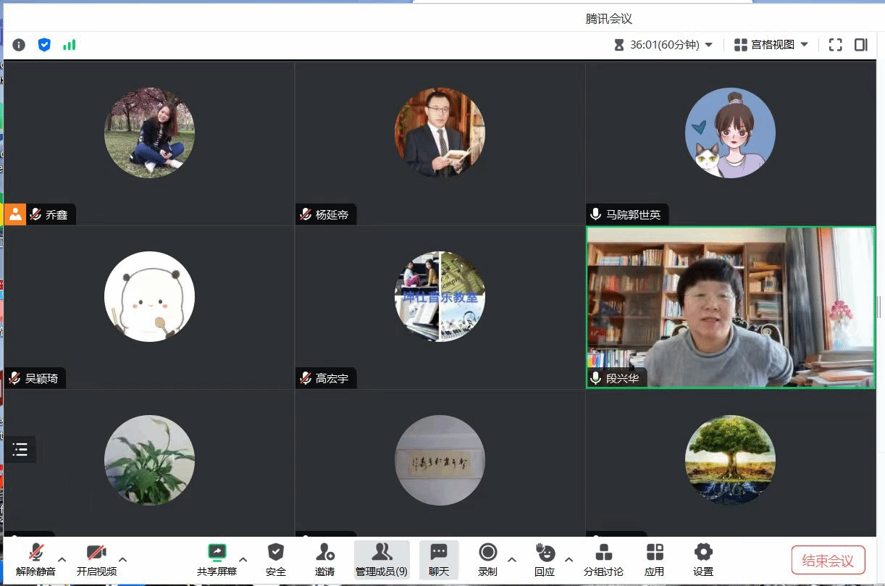
Task: Select 段兴华's live video tile
Action: point(730,307)
